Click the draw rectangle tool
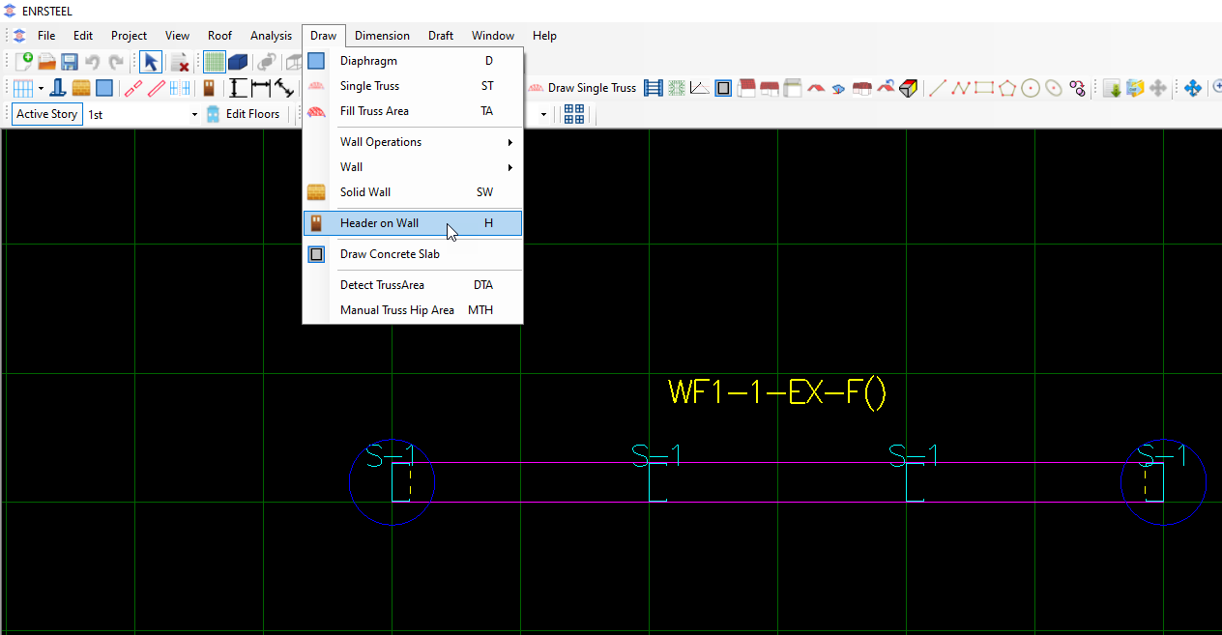The image size is (1222, 635). [x=984, y=88]
